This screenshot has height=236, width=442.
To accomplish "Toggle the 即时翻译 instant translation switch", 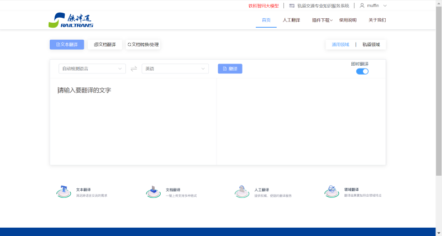I will (362, 71).
